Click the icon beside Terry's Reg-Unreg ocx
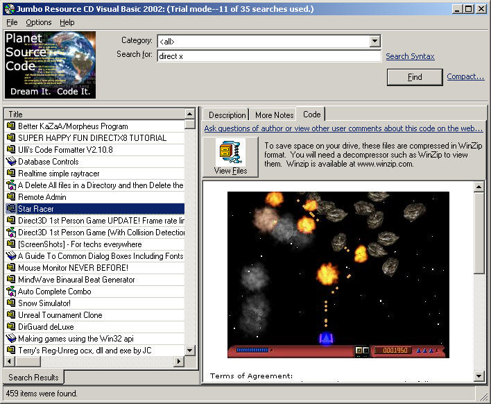The width and height of the screenshot is (491, 404). 11,350
